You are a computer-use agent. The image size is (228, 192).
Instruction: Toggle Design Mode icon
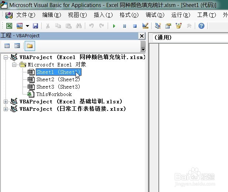(x=145, y=26)
